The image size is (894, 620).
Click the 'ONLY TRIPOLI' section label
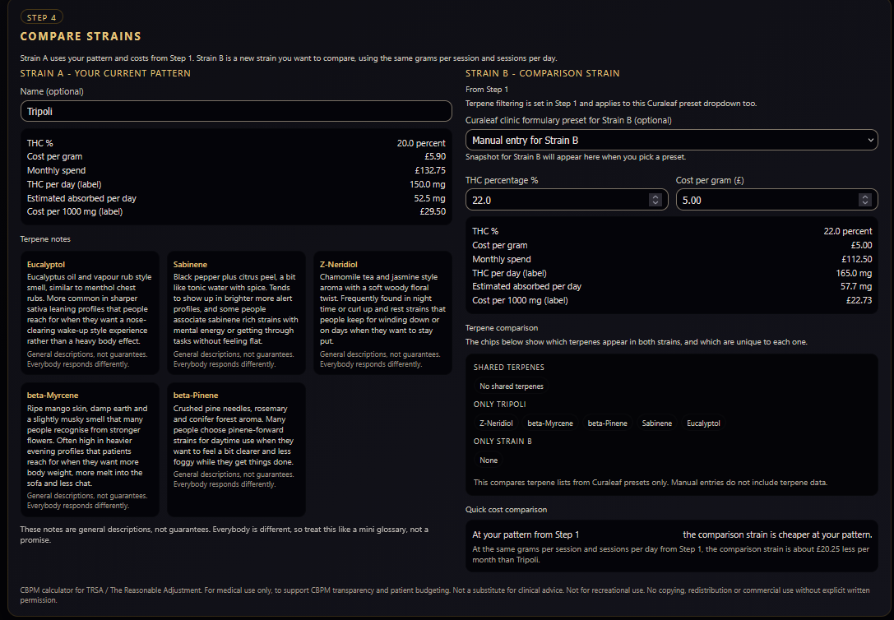(x=499, y=405)
